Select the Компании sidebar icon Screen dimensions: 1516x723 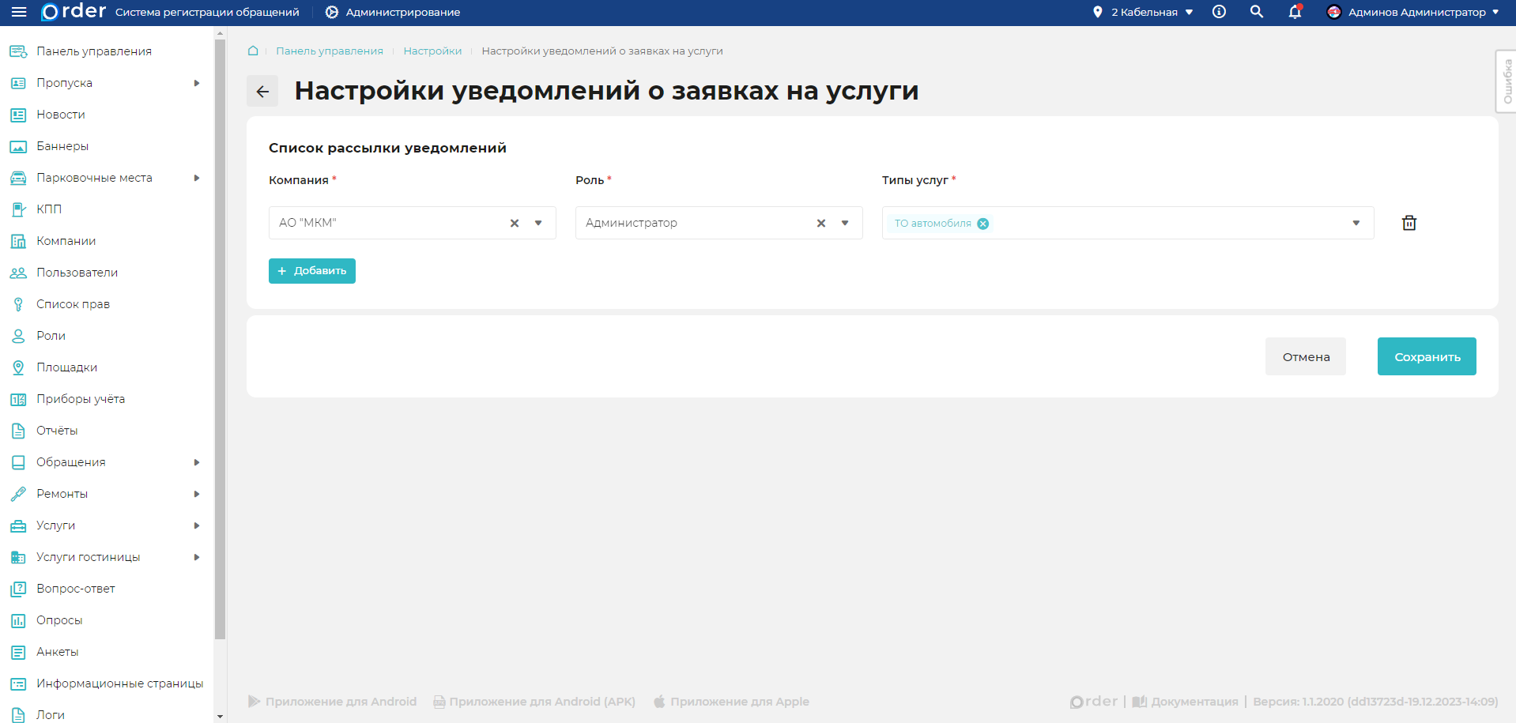click(17, 241)
